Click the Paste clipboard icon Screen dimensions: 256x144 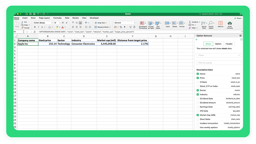pos(17,24)
